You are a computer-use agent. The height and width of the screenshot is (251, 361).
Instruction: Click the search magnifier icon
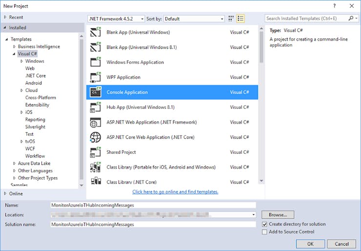coord(351,18)
